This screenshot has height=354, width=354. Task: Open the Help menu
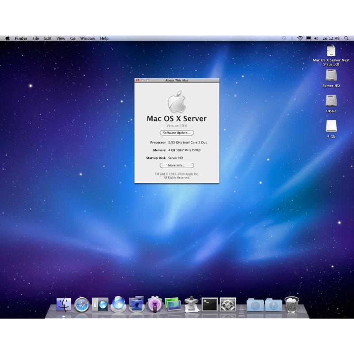point(104,38)
